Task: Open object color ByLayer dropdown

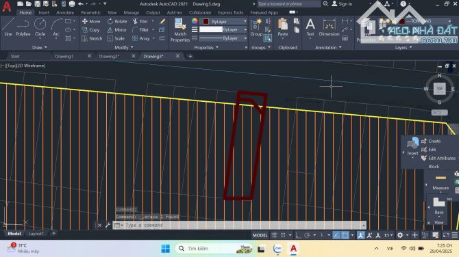Action: [224, 22]
